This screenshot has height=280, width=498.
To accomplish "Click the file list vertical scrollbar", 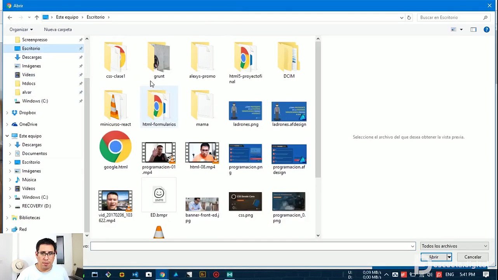I will [x=318, y=136].
